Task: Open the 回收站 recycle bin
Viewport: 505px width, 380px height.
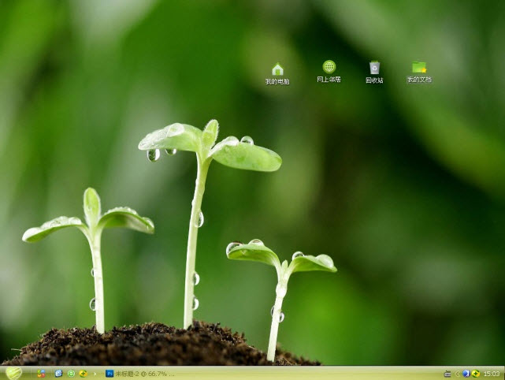Action: pyautogui.click(x=374, y=69)
